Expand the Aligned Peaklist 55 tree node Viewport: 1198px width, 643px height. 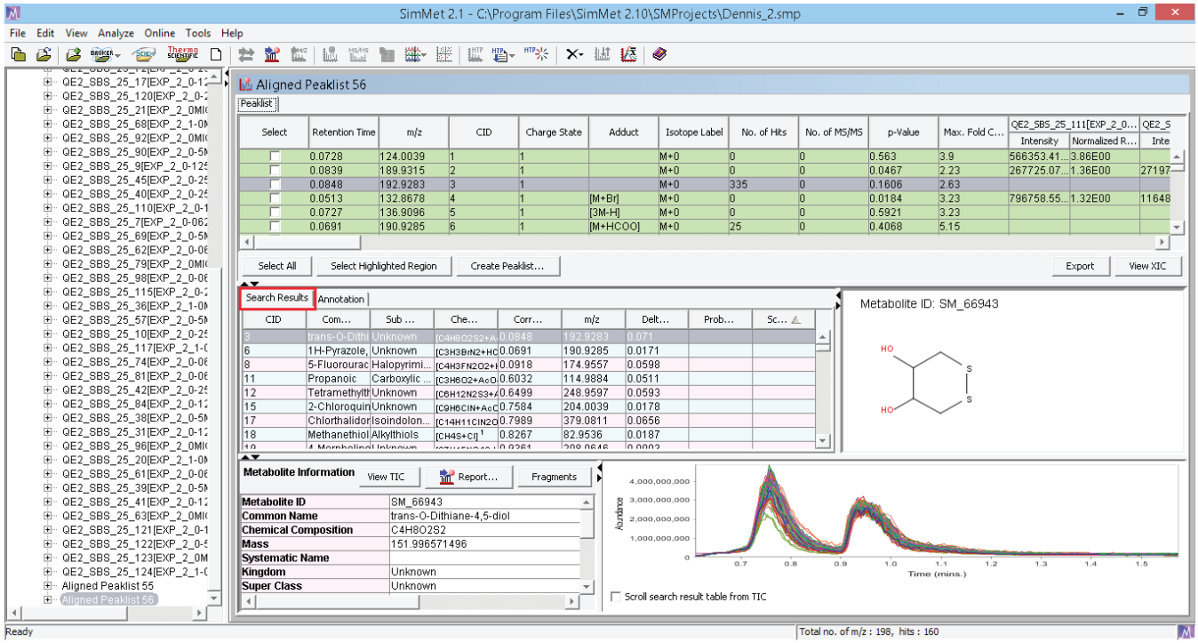pos(49,586)
